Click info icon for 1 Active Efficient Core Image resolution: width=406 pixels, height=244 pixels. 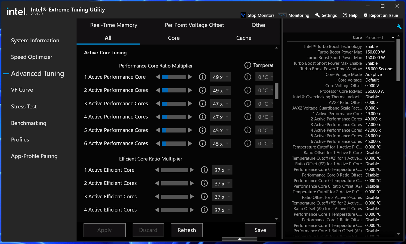(x=204, y=170)
